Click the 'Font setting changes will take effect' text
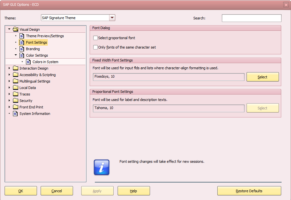This screenshot has width=291, height=200. click(162, 161)
